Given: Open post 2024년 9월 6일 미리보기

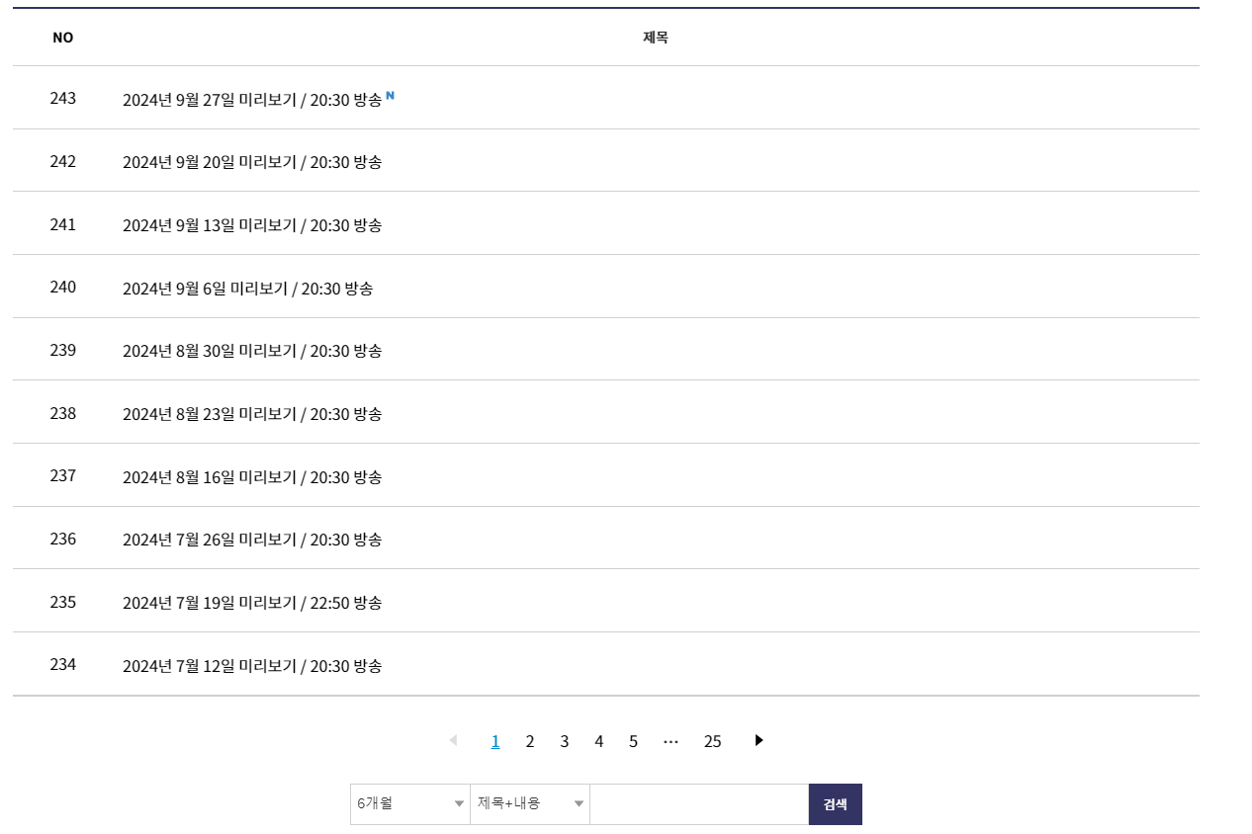Looking at the screenshot, I should point(247,290).
